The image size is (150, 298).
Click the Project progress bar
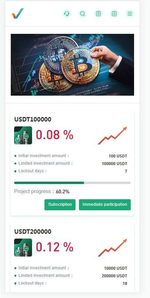(x=72, y=183)
